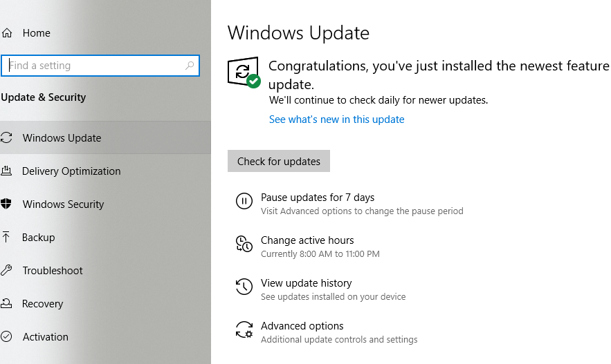Click the Windows Update sync arrows icon
Image resolution: width=611 pixels, height=364 pixels.
pos(6,137)
